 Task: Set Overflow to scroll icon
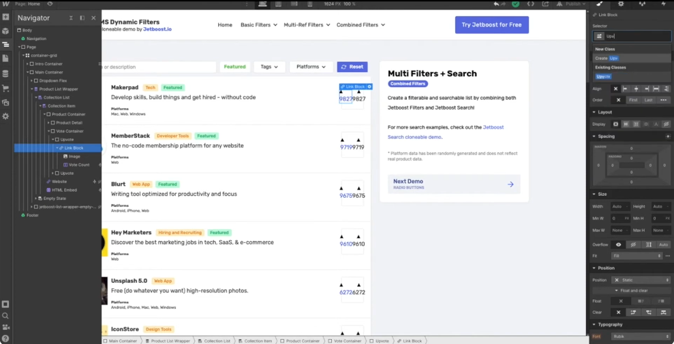[649, 245]
